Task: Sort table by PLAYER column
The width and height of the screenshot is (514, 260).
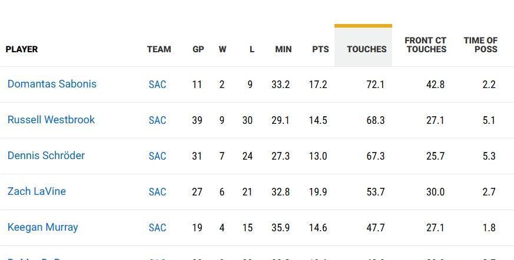Action: pos(22,49)
